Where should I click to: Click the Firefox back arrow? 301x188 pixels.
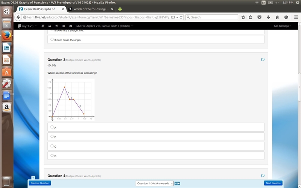coord(18,17)
